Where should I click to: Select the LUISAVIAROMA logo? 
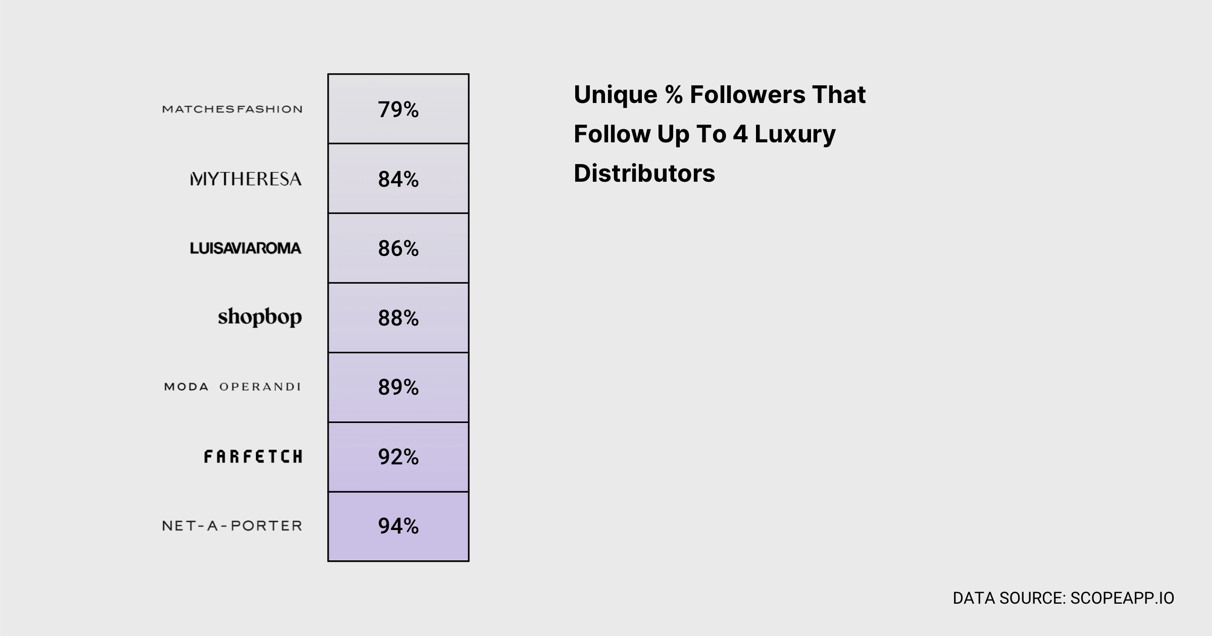coord(245,248)
